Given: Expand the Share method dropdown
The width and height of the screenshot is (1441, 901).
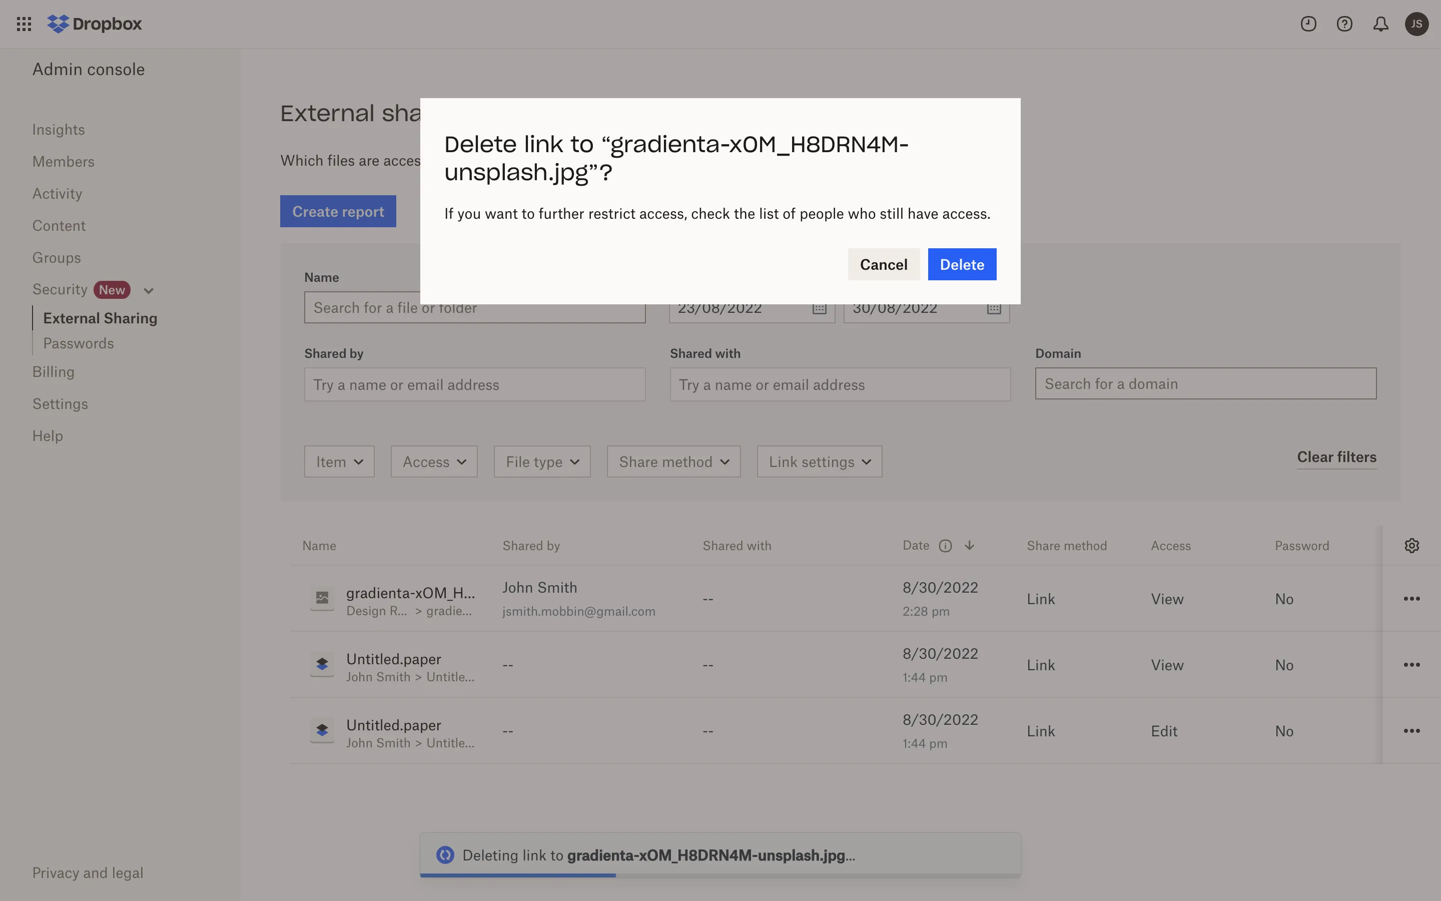Looking at the screenshot, I should (x=673, y=462).
